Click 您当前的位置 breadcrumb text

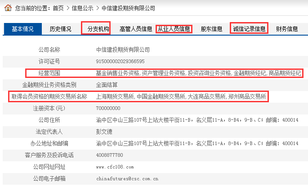pos(32,8)
